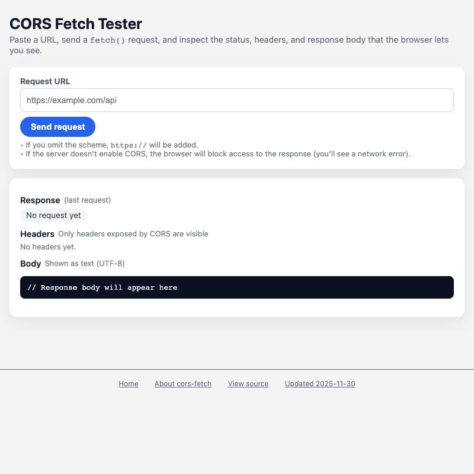Open the About cors-fetch link

click(x=182, y=383)
